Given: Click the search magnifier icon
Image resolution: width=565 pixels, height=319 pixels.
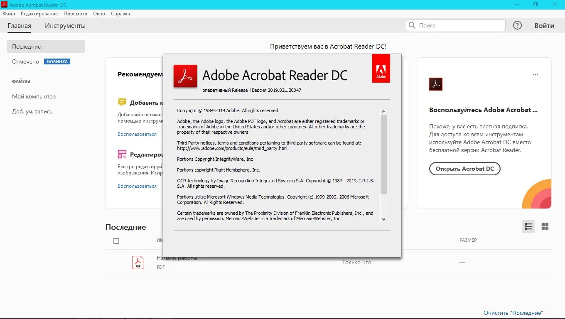Looking at the screenshot, I should [412, 25].
